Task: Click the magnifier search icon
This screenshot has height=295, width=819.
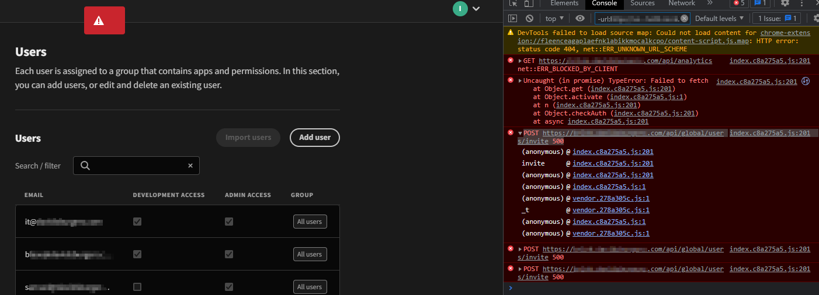Action: pos(85,166)
